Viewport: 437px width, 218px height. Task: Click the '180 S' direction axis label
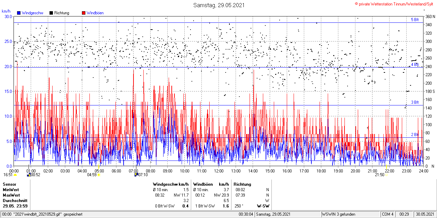point(430,91)
